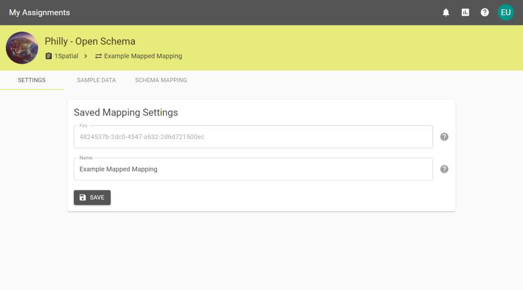Open the EU user avatar menu
This screenshot has width=523, height=290.
click(506, 13)
